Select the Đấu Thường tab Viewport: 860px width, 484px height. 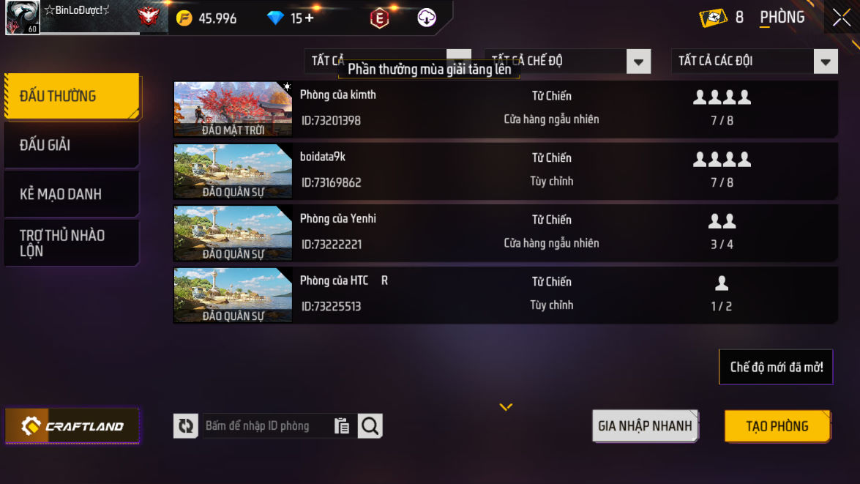[72, 96]
